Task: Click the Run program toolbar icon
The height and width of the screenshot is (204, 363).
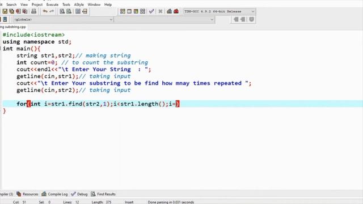Action: pos(129,11)
